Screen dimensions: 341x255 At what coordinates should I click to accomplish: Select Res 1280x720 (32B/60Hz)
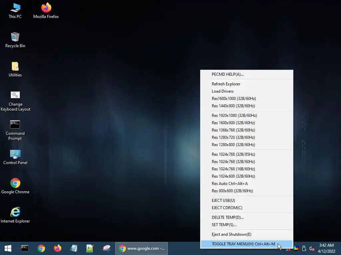click(247, 137)
